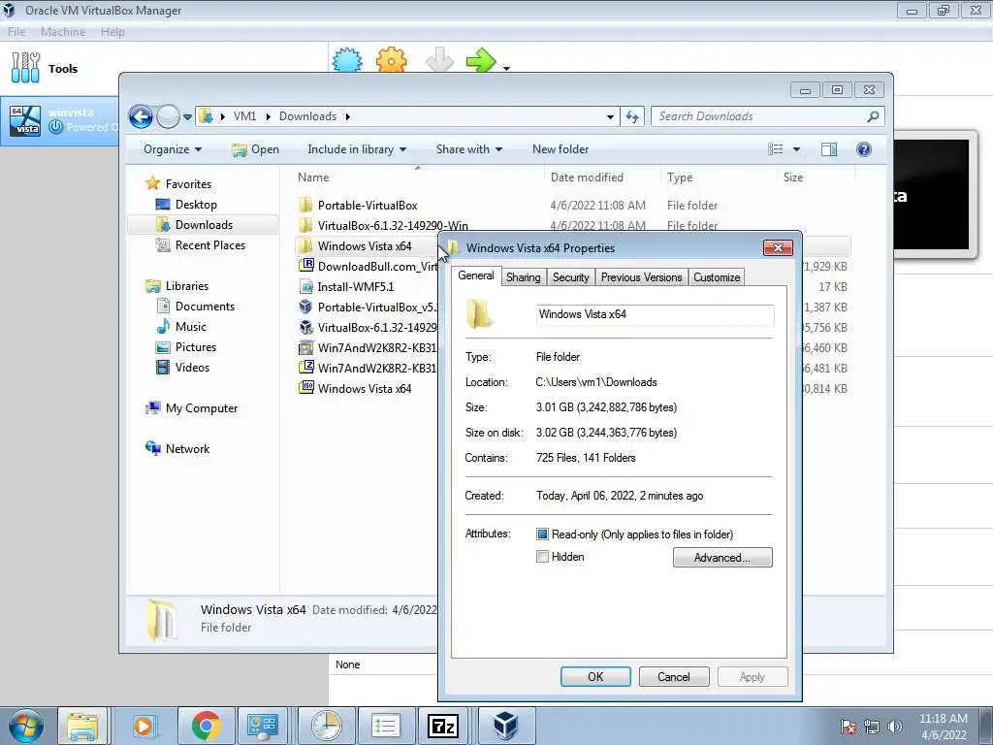Open Music library
Screen dimensions: 993x745
pyautogui.click(x=191, y=327)
